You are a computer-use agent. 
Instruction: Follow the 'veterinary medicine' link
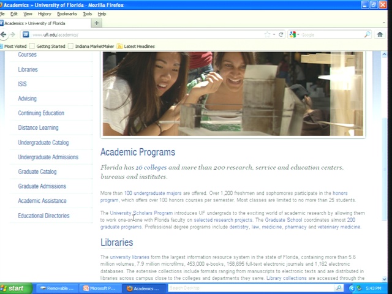coord(339,227)
